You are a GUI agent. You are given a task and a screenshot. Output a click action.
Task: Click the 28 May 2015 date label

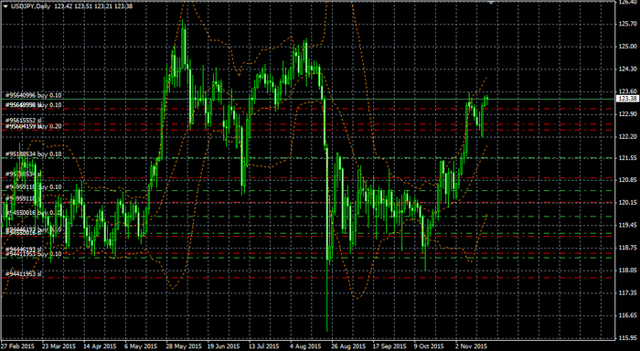pyautogui.click(x=183, y=346)
